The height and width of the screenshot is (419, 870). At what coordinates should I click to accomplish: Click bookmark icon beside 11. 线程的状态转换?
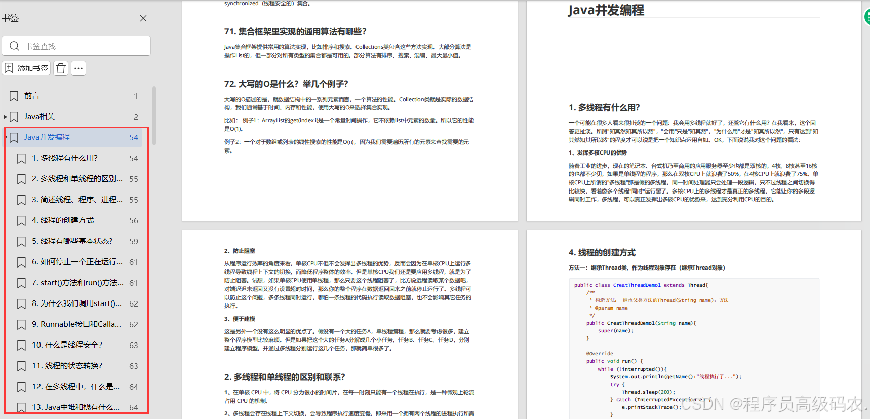point(21,366)
